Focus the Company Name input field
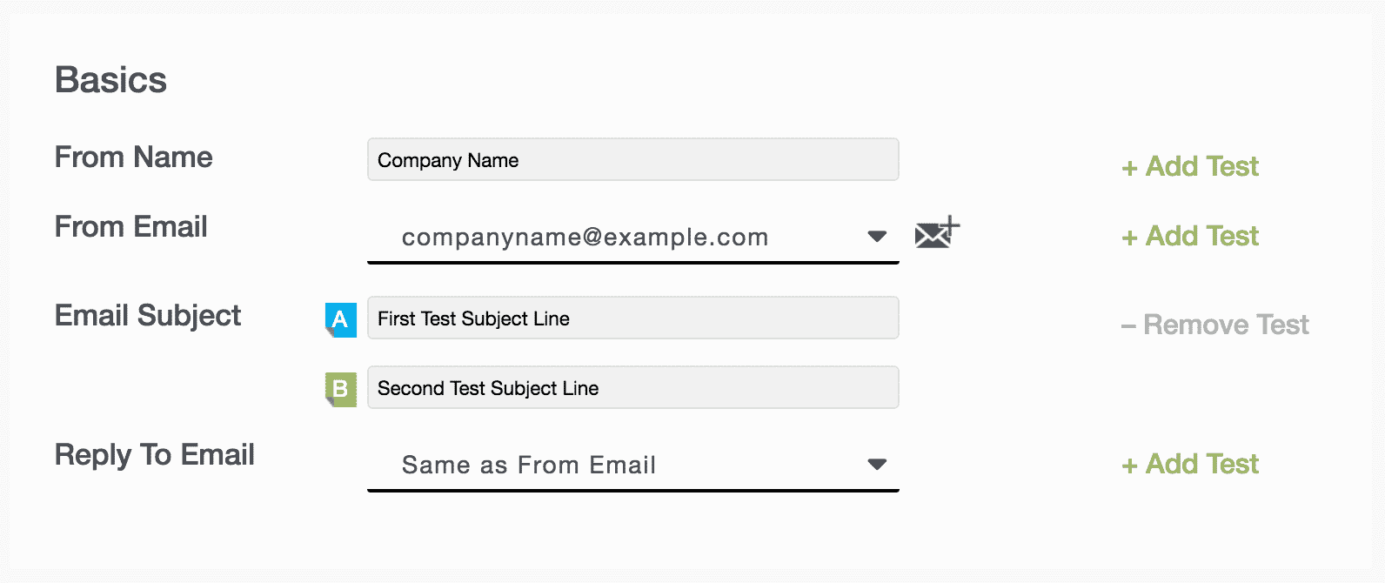The height and width of the screenshot is (583, 1385). [x=632, y=160]
